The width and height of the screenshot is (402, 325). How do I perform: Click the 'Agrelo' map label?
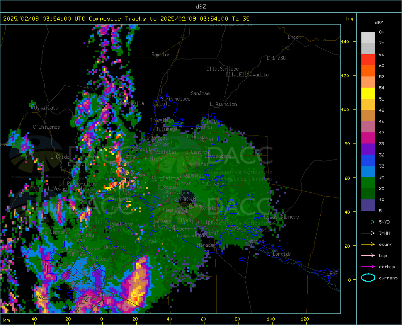click(x=120, y=208)
